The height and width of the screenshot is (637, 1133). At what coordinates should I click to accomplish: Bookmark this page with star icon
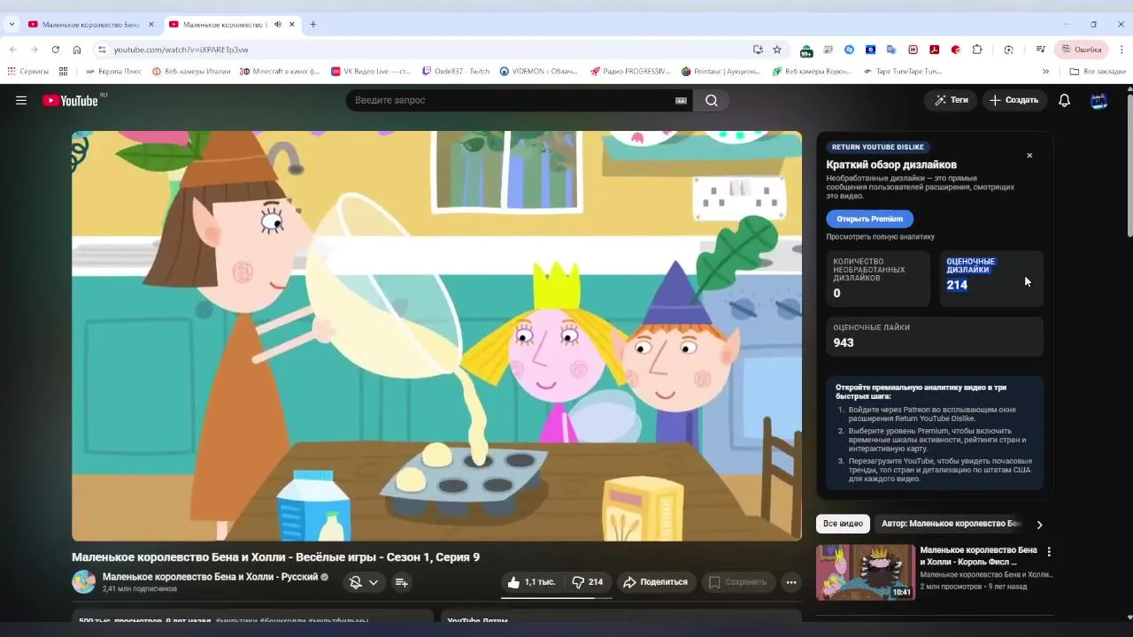(777, 50)
